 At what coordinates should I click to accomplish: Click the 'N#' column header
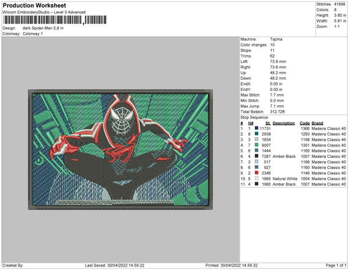pyautogui.click(x=251, y=123)
